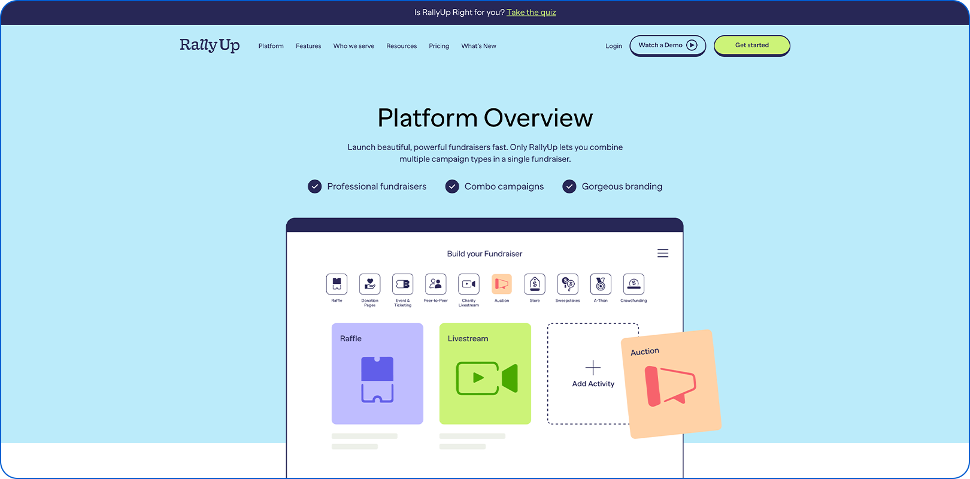Image resolution: width=970 pixels, height=479 pixels.
Task: Click the checkmark beside Combo campaigns
Action: [452, 187]
